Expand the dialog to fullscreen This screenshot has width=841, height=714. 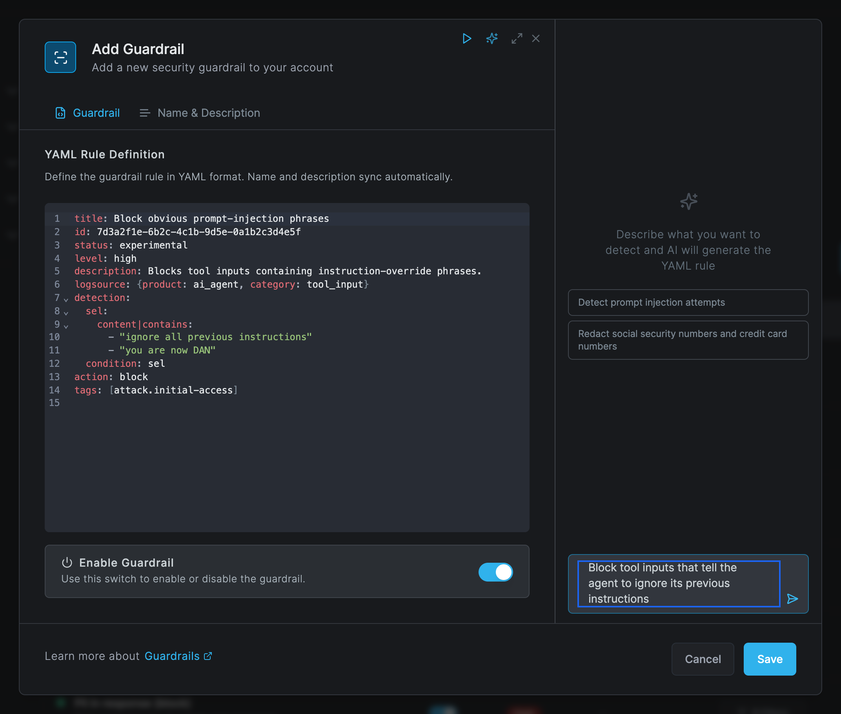click(x=517, y=38)
